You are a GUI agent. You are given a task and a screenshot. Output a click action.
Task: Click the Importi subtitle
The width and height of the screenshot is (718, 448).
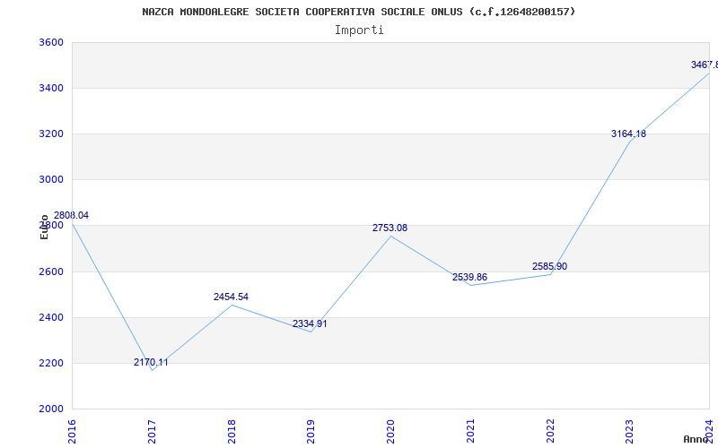coord(359,30)
